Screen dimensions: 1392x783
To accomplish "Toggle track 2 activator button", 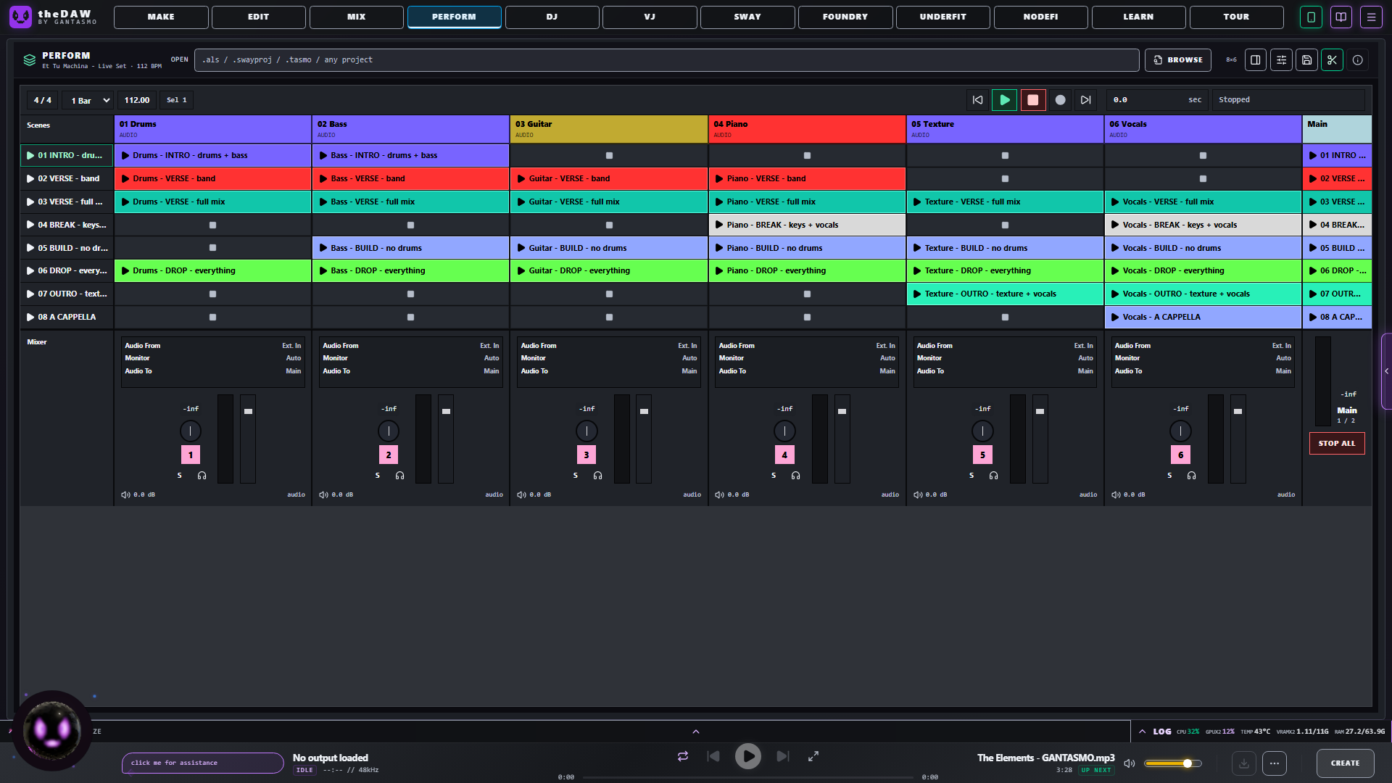I will [389, 455].
